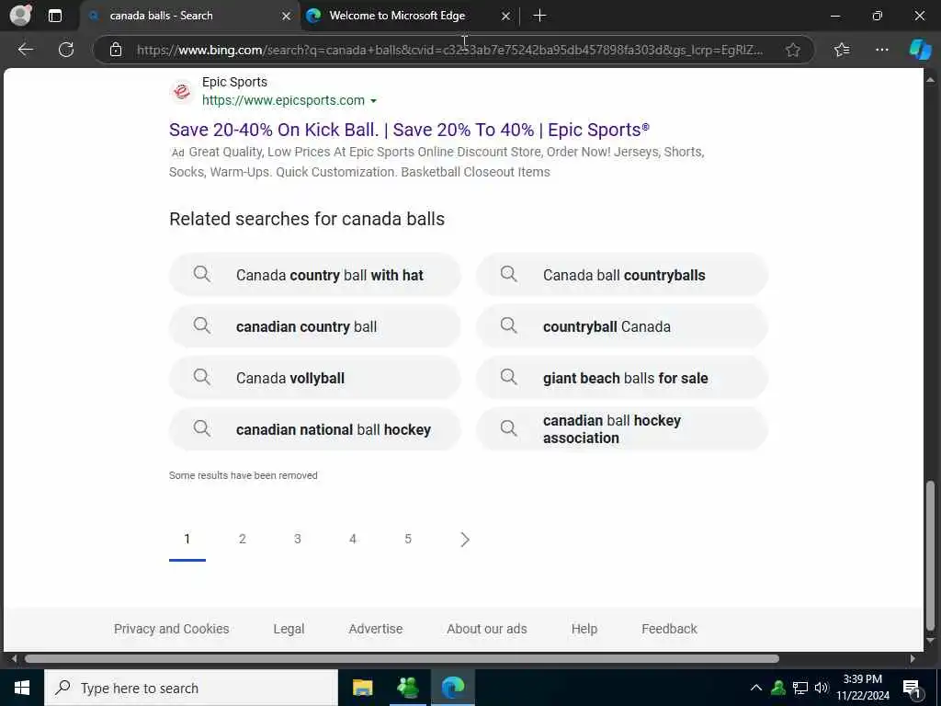
Task: Open the volume speaker tray icon
Action: click(822, 688)
